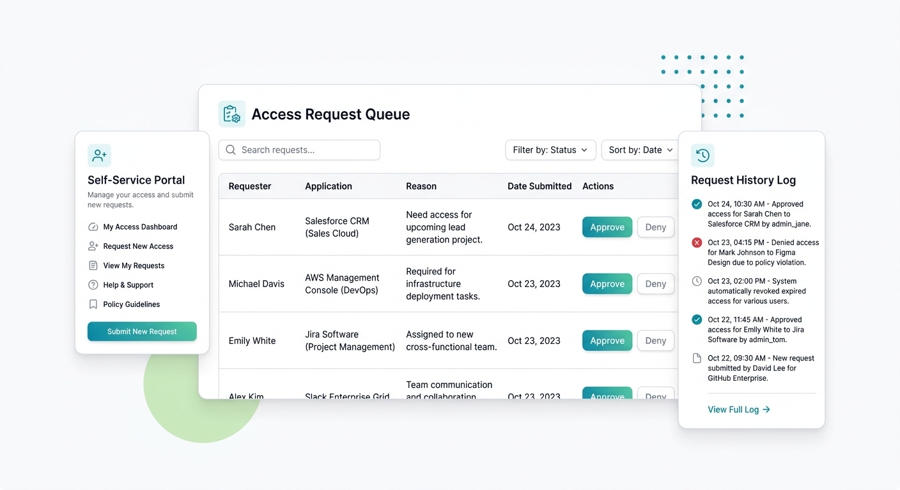Open the Sort by: Date dropdown
The width and height of the screenshot is (900, 490).
pos(640,150)
